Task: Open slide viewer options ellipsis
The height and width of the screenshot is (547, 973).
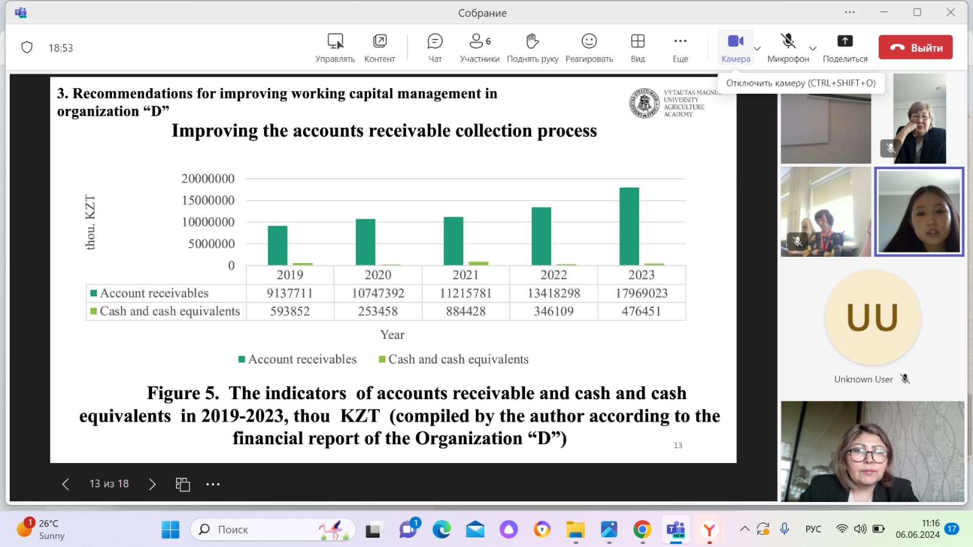Action: pos(212,484)
